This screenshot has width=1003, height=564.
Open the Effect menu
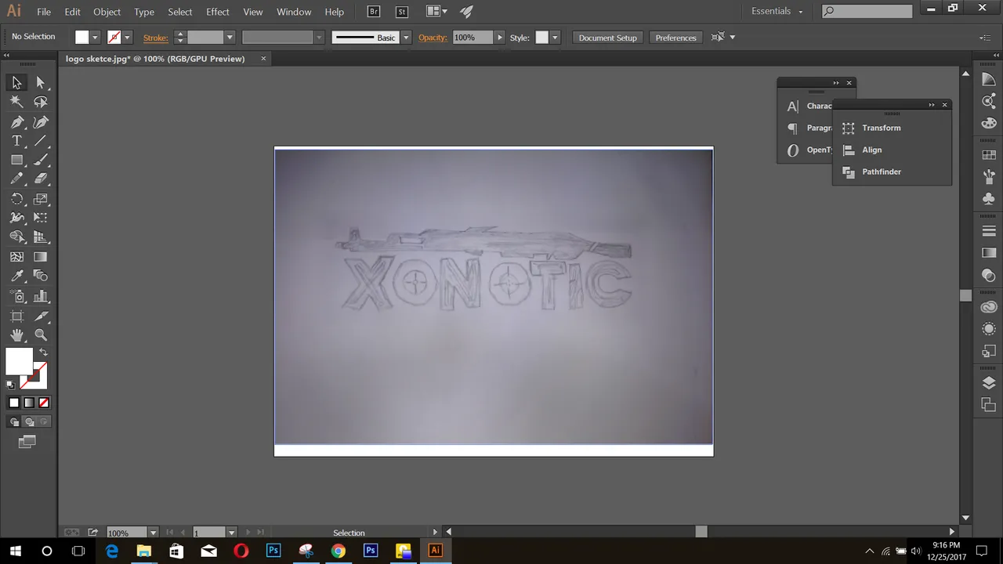pyautogui.click(x=217, y=12)
